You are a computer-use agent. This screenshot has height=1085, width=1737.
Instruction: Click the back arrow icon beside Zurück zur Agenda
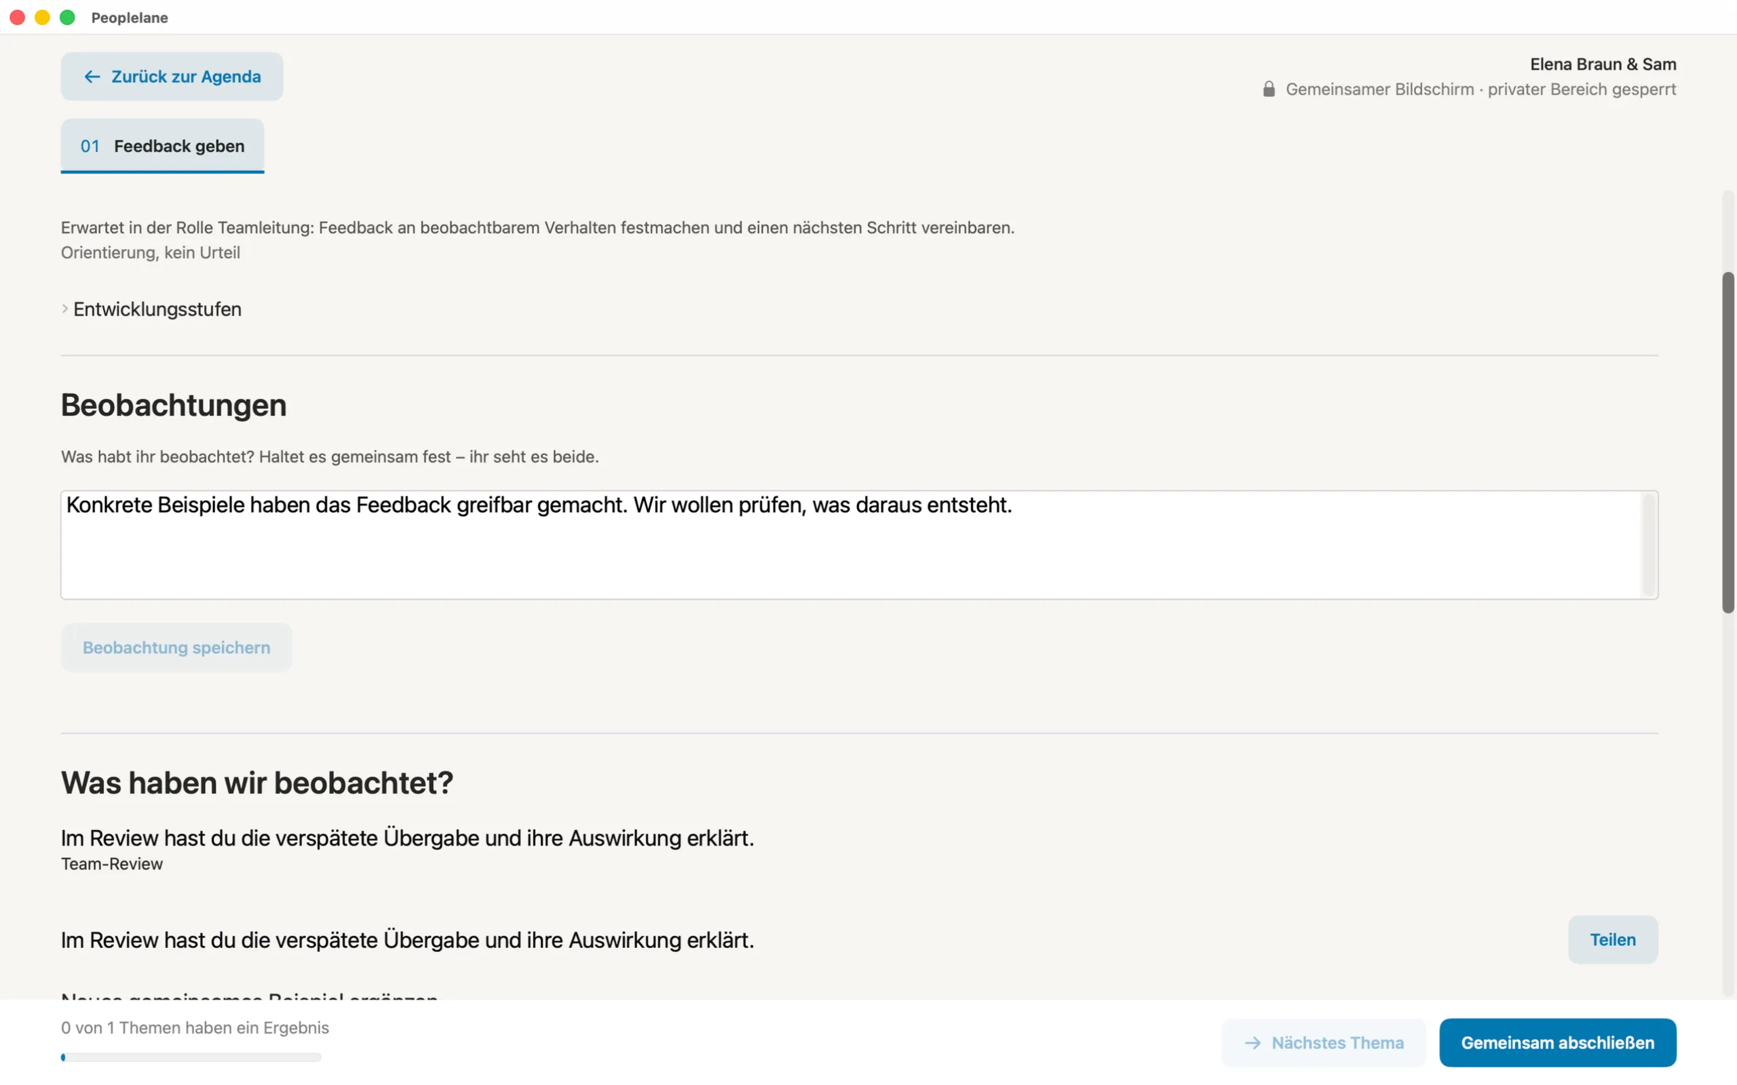[92, 77]
